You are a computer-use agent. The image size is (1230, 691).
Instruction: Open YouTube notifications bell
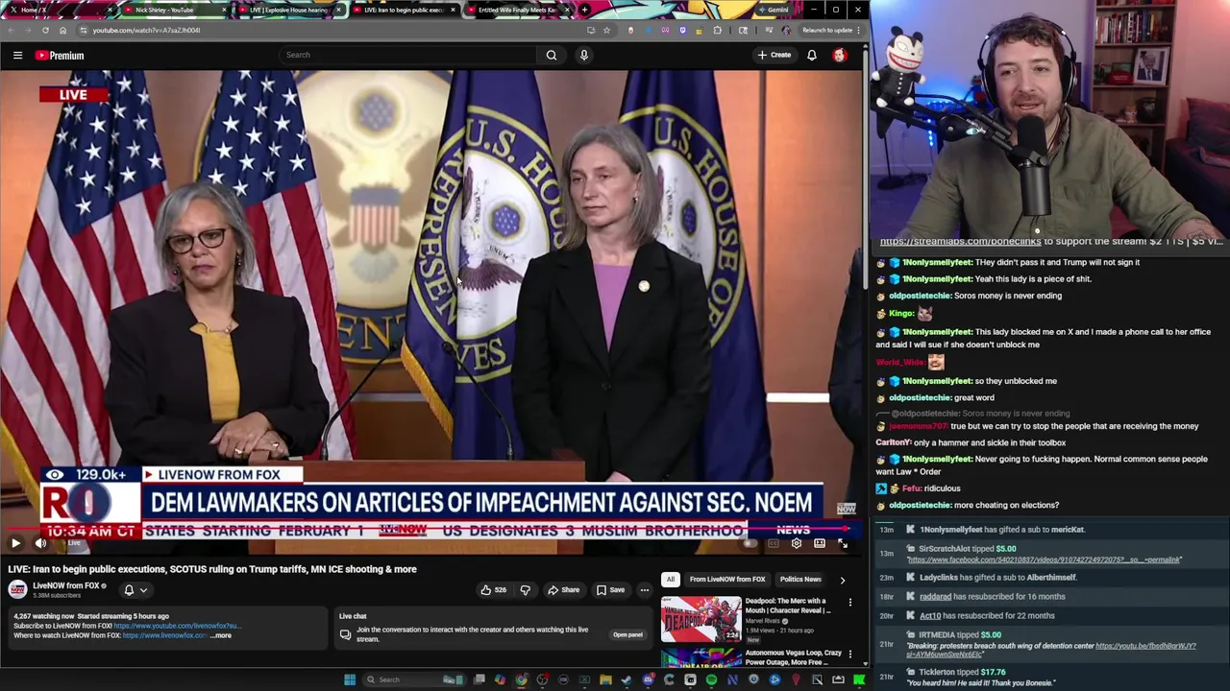click(x=812, y=55)
